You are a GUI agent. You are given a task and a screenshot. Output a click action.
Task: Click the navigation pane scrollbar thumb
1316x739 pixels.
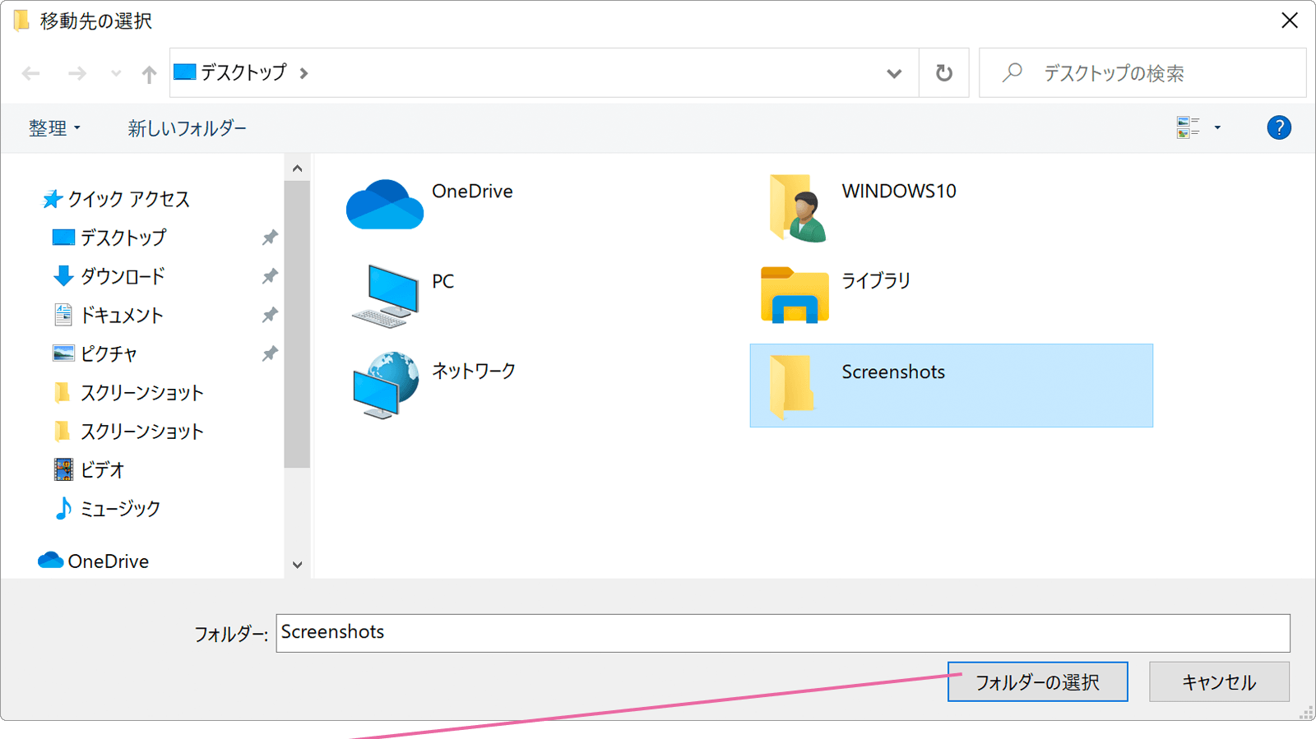(297, 325)
